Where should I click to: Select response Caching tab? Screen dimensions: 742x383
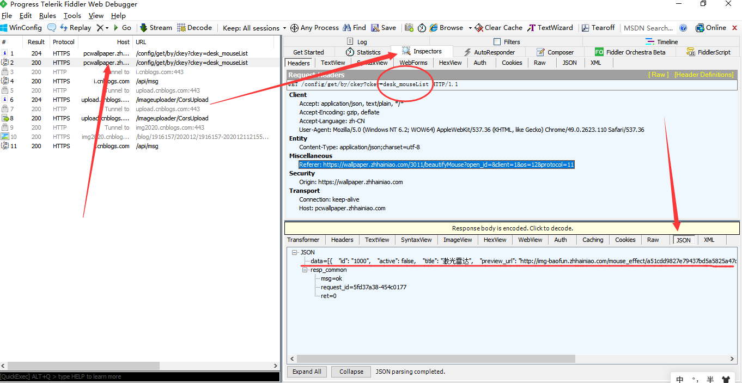tap(593, 240)
